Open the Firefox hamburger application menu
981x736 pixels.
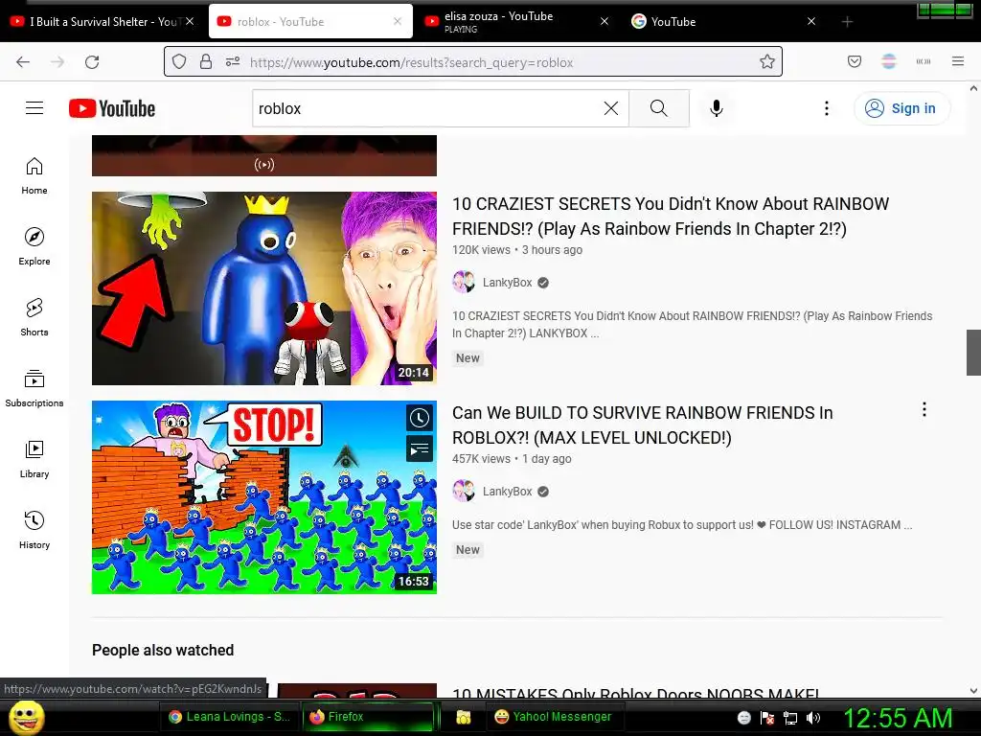click(958, 61)
